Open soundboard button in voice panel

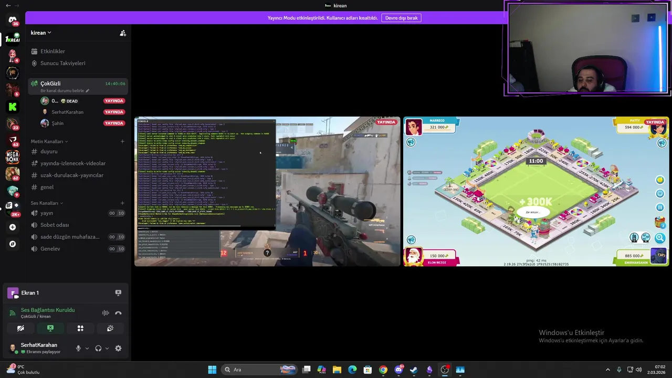[x=110, y=328]
